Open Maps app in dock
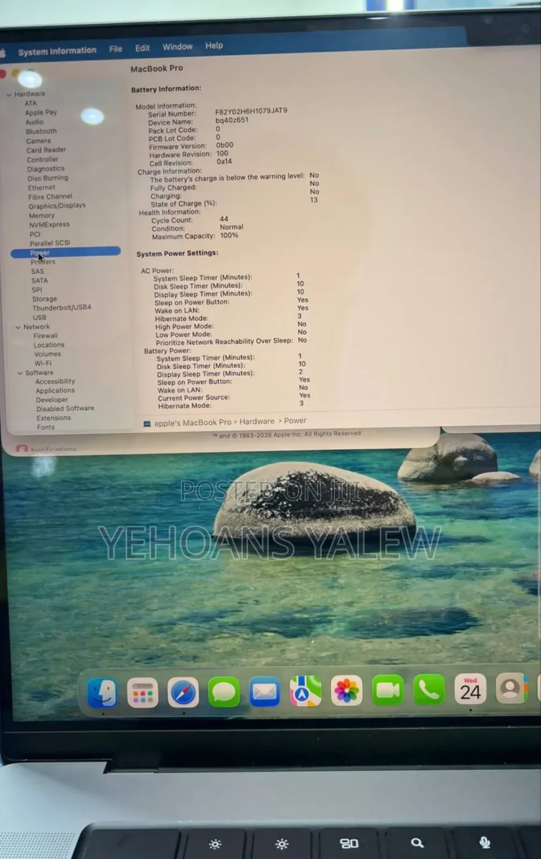This screenshot has height=859, width=541. tap(305, 691)
